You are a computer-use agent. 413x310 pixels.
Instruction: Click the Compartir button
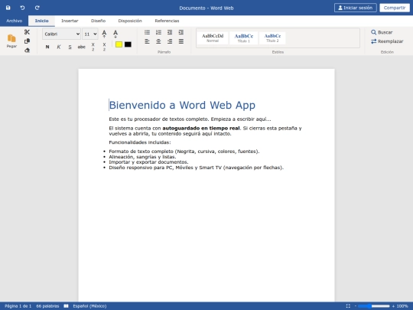[x=395, y=8]
